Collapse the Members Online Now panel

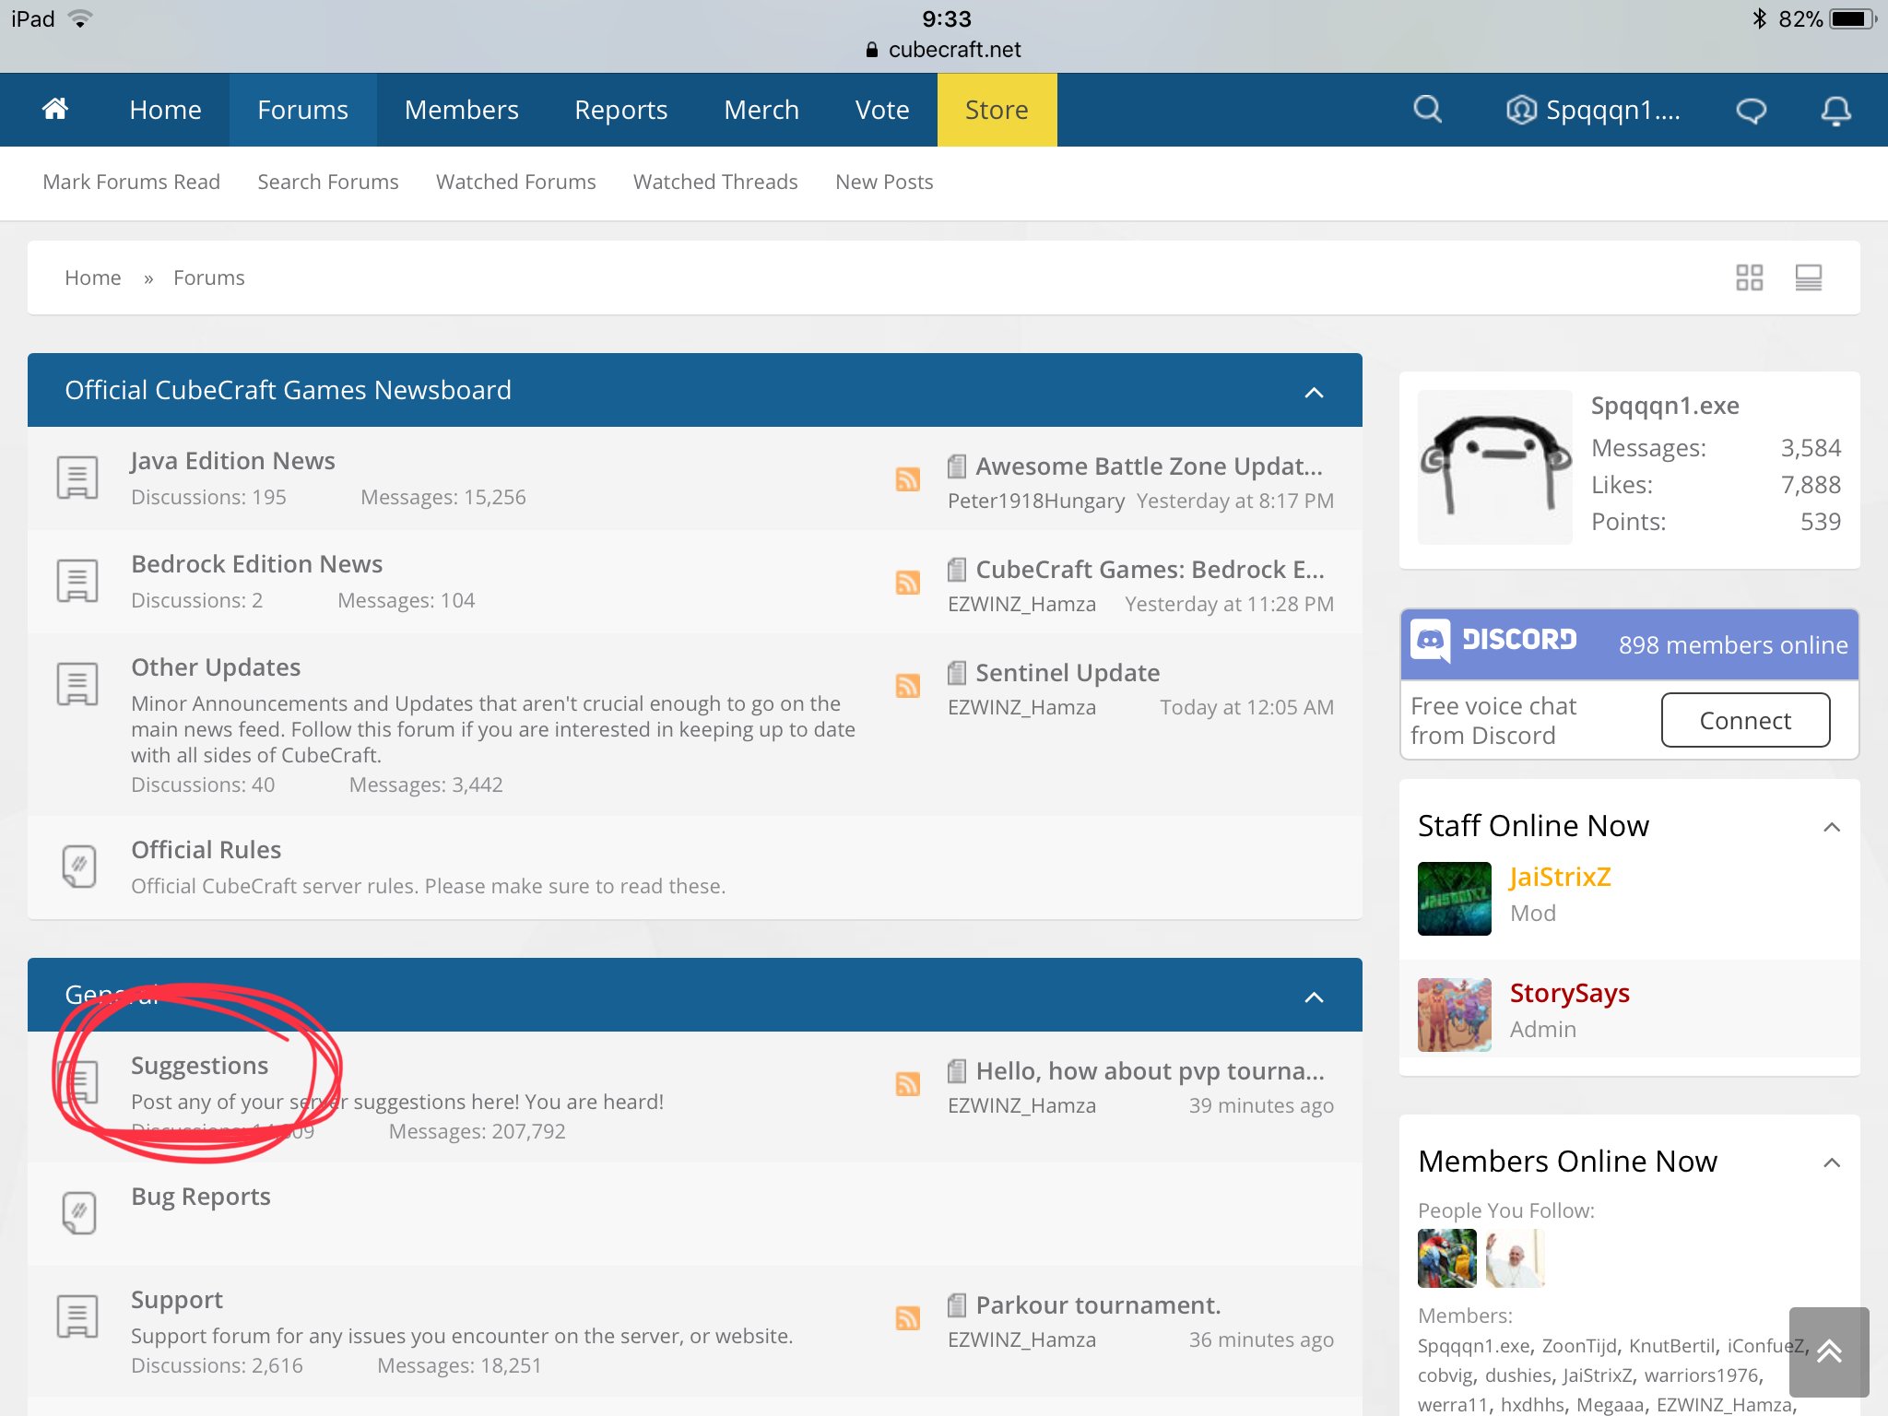[x=1832, y=1162]
